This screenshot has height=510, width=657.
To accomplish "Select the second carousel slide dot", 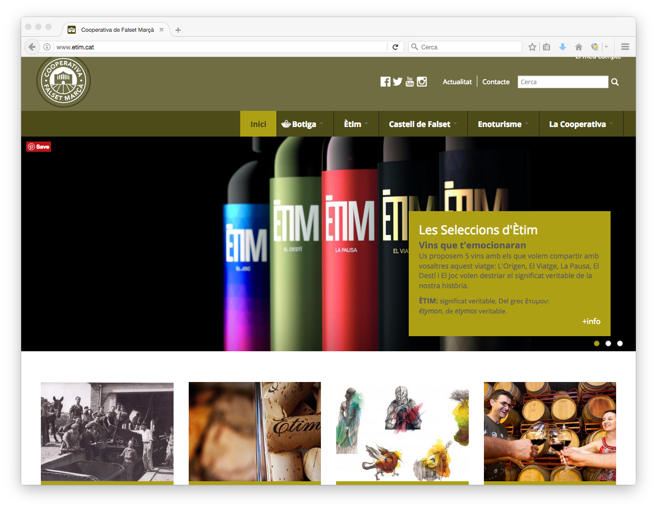I will (608, 343).
